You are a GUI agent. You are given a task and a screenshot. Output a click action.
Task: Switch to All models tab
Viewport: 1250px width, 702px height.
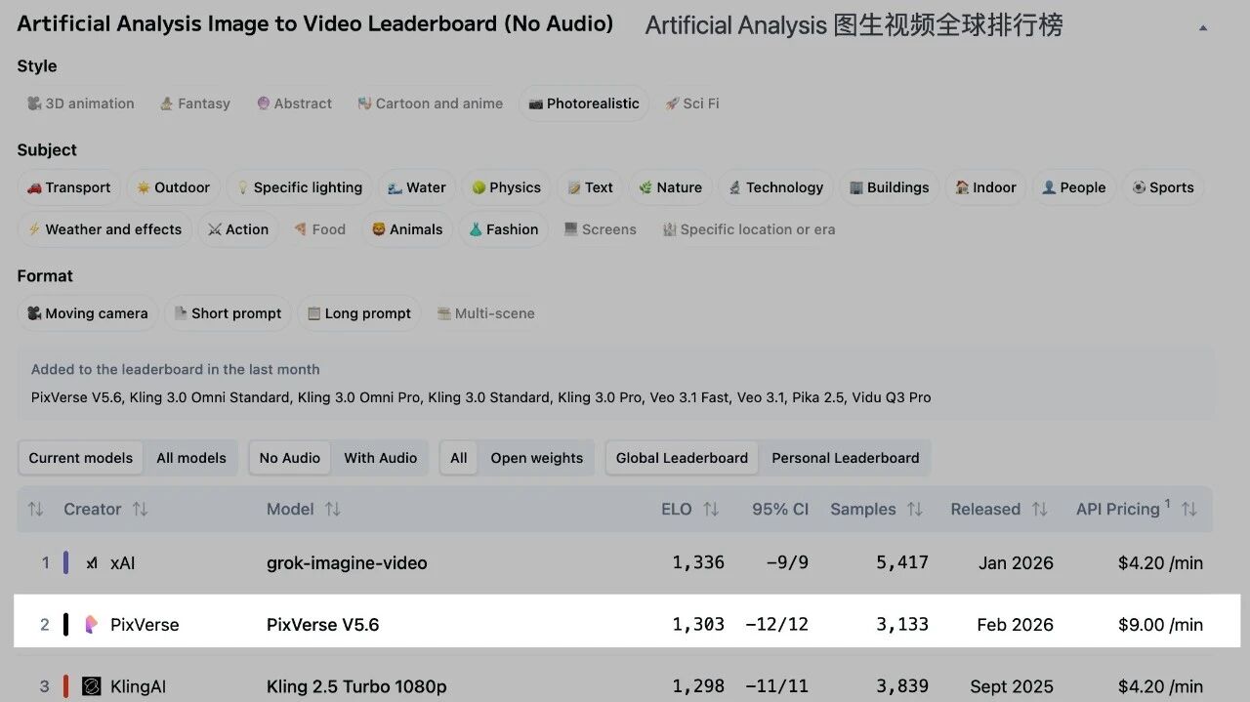click(x=191, y=458)
